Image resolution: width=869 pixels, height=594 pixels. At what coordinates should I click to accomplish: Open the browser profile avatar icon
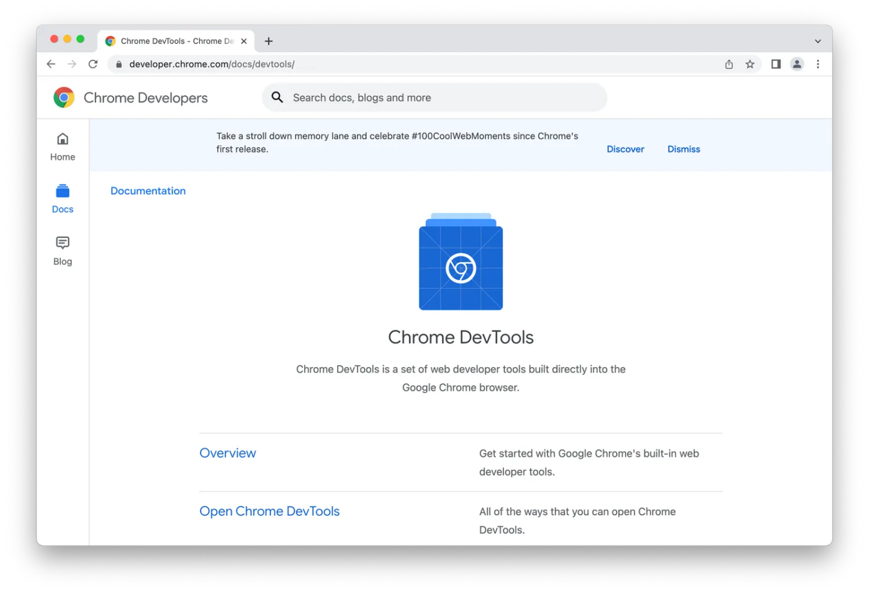pyautogui.click(x=797, y=64)
